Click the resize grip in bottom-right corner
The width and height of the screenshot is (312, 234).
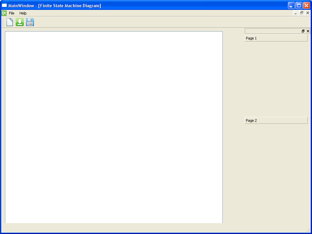click(309, 231)
